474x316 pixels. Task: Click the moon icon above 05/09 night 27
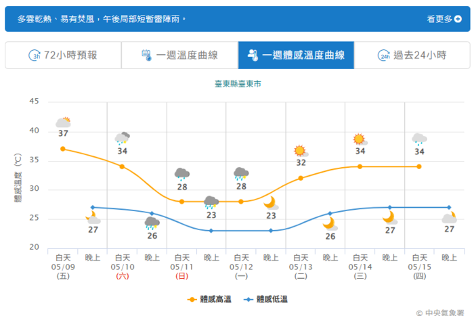click(x=93, y=218)
